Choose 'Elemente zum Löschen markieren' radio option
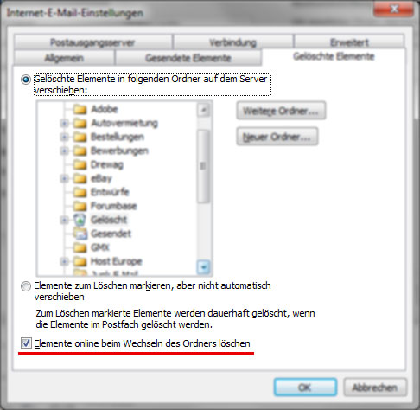Screen dimensions: 420x410 26,286
